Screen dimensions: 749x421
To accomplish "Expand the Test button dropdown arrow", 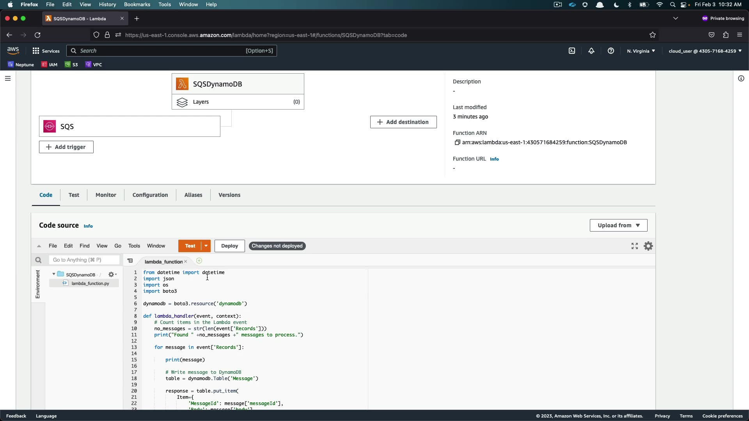I will 206,246.
